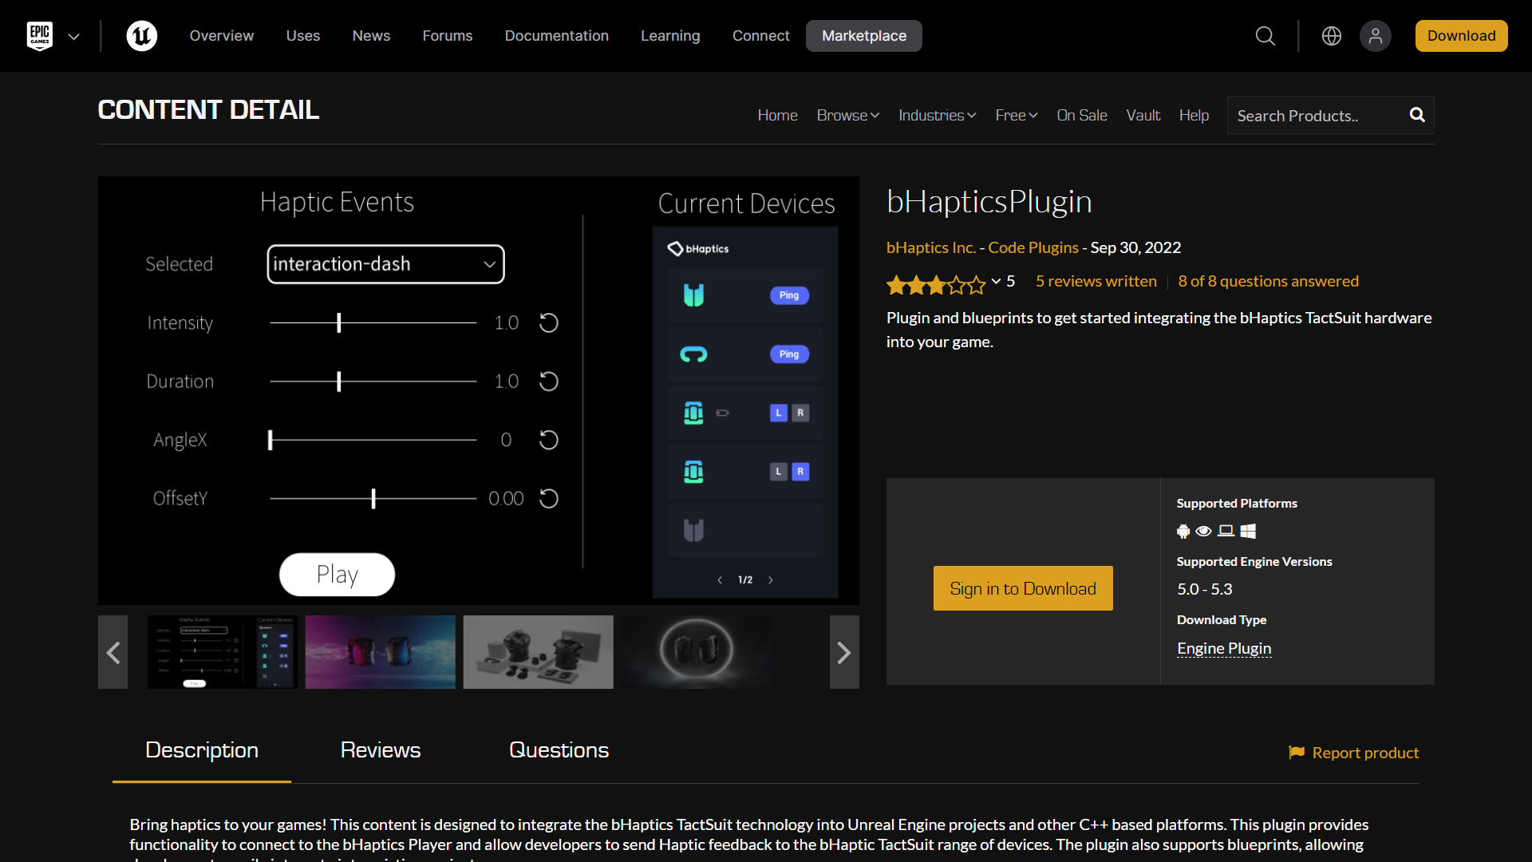
Task: Expand the Free navigation menu
Action: pyautogui.click(x=1013, y=115)
